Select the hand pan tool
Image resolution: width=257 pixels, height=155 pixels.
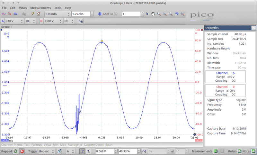click(x=153, y=14)
